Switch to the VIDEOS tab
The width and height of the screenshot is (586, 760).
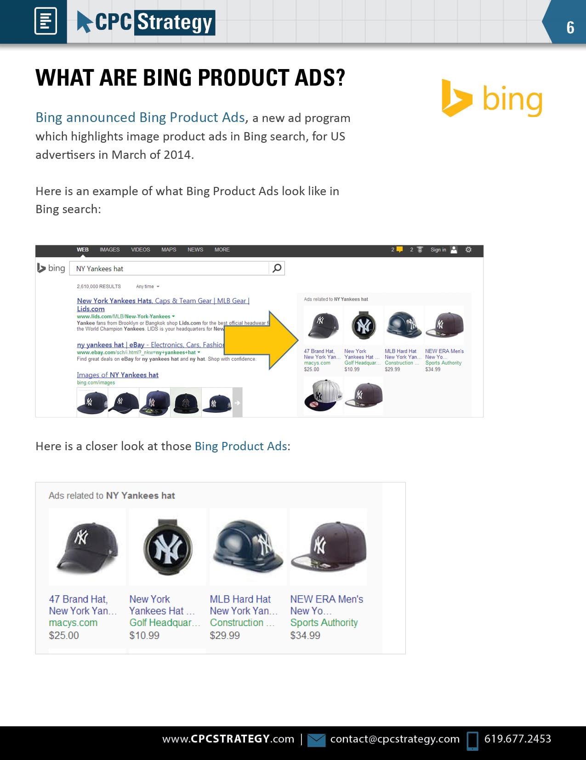(x=140, y=249)
